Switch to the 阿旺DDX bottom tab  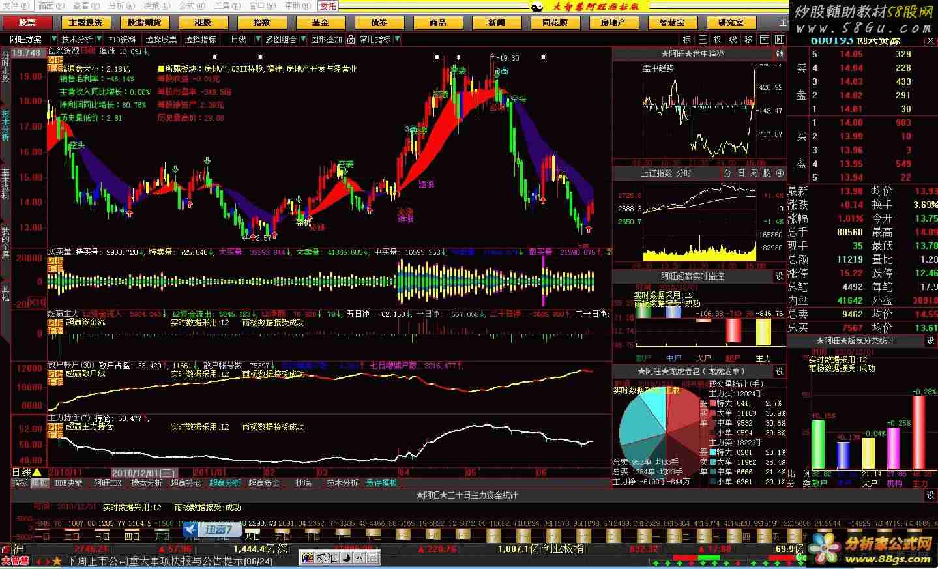click(x=108, y=483)
